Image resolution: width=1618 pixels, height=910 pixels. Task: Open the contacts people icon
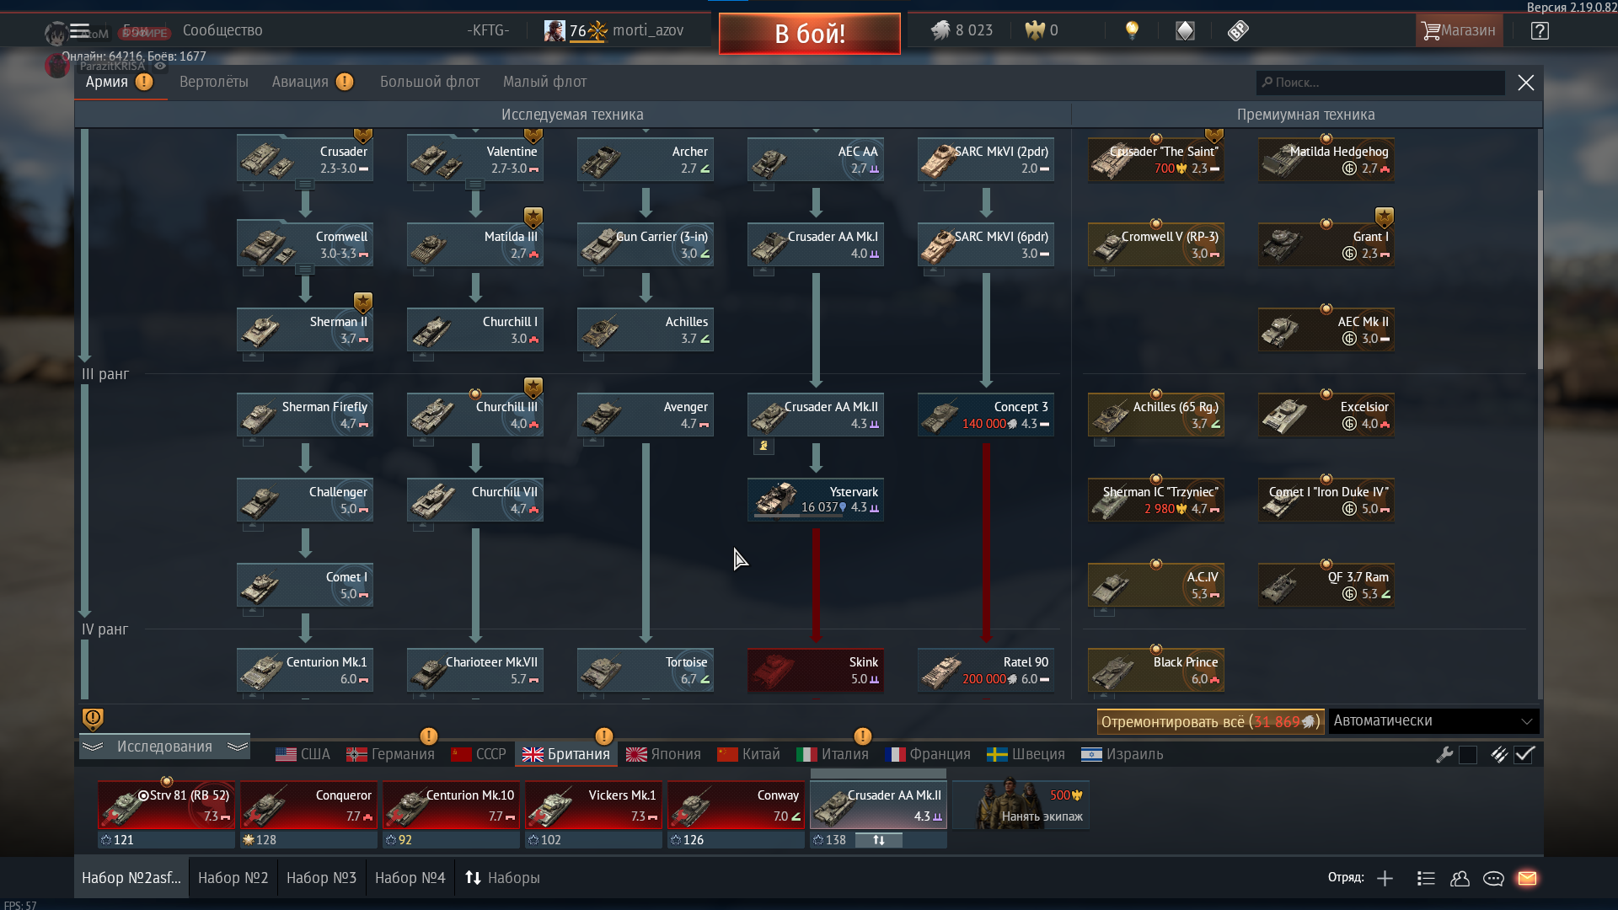point(1460,879)
